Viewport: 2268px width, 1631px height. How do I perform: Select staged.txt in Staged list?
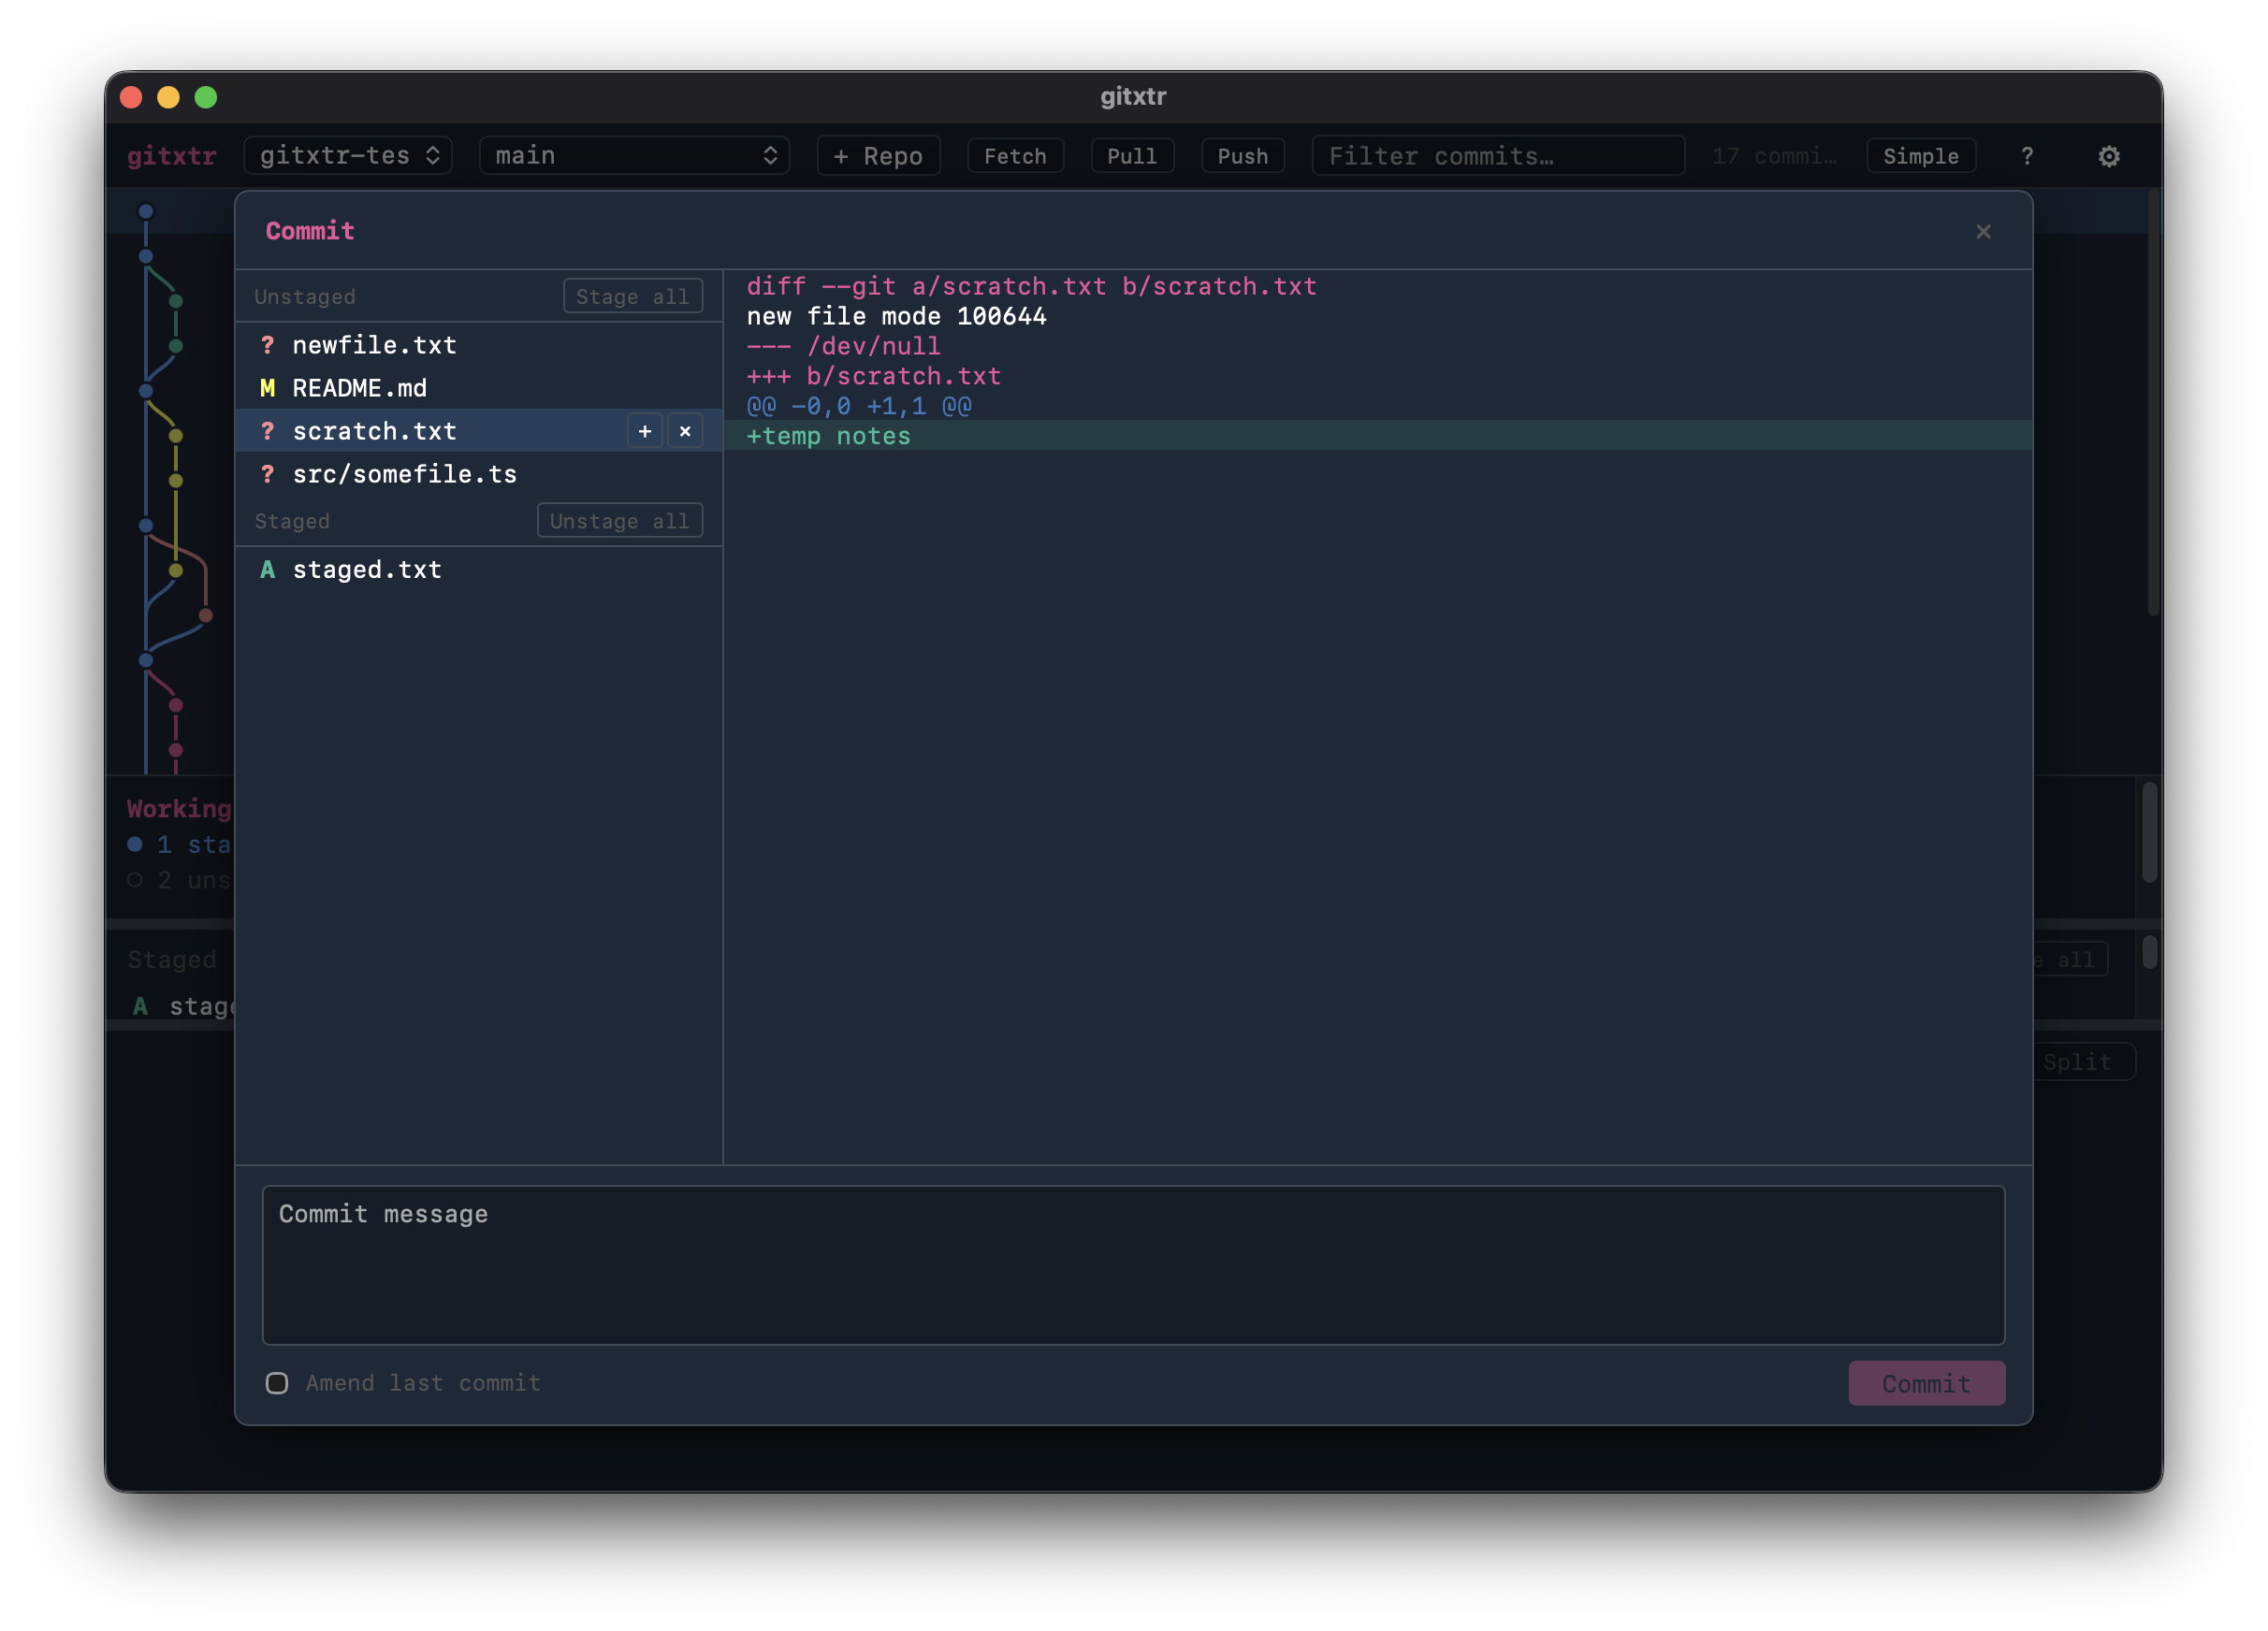(x=479, y=570)
